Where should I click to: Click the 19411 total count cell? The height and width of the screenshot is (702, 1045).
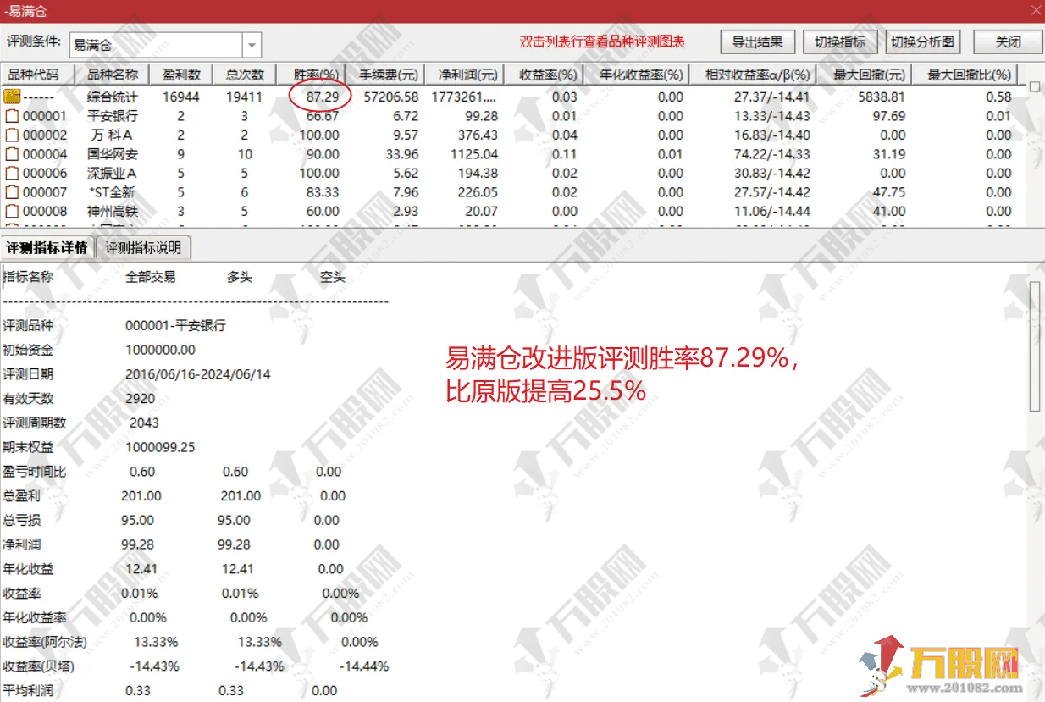pyautogui.click(x=246, y=97)
